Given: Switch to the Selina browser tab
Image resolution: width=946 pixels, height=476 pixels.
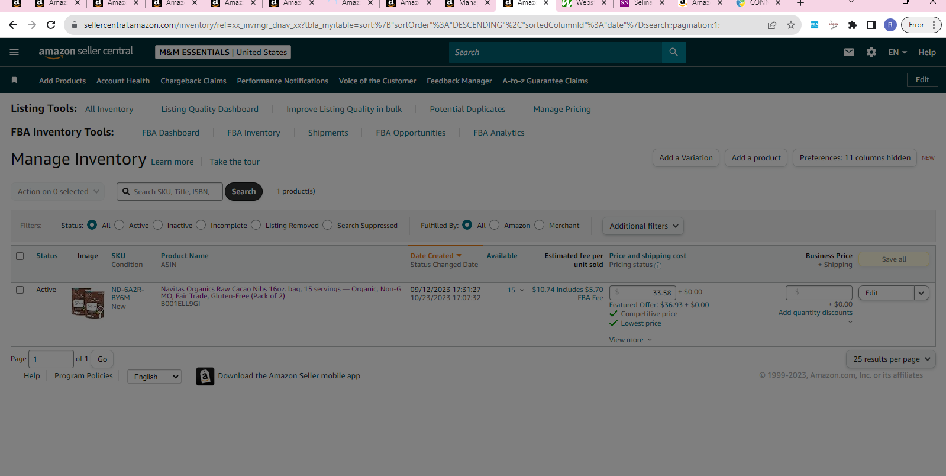Looking at the screenshot, I should point(642,4).
